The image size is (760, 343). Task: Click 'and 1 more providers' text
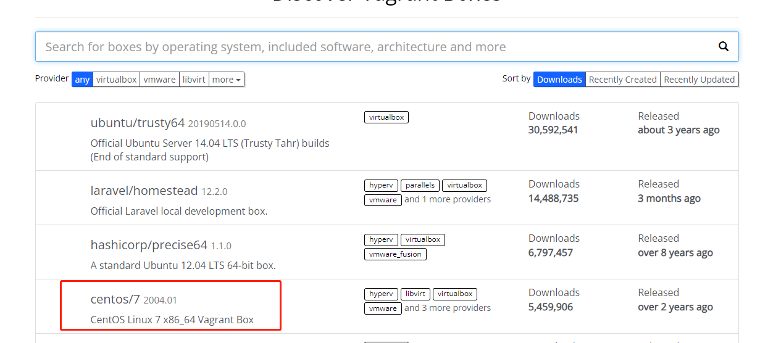coord(448,199)
